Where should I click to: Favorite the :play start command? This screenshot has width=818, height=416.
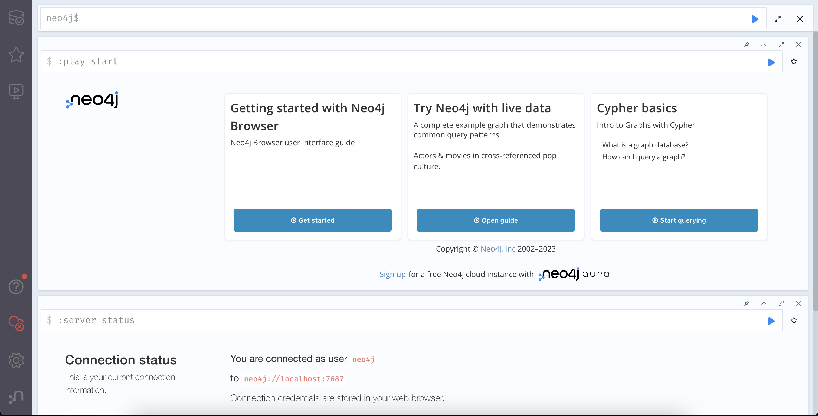[x=794, y=62]
